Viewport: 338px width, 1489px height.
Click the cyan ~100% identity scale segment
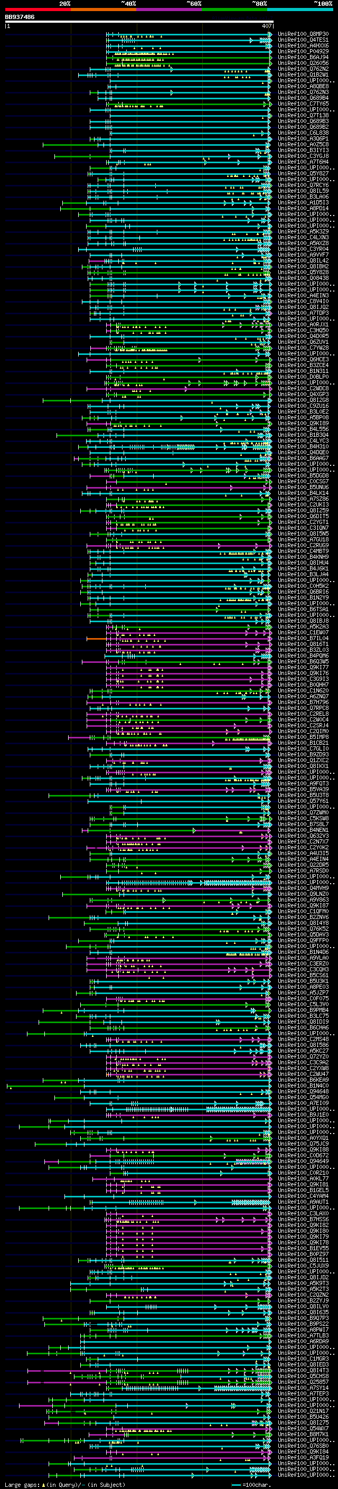(301, 10)
